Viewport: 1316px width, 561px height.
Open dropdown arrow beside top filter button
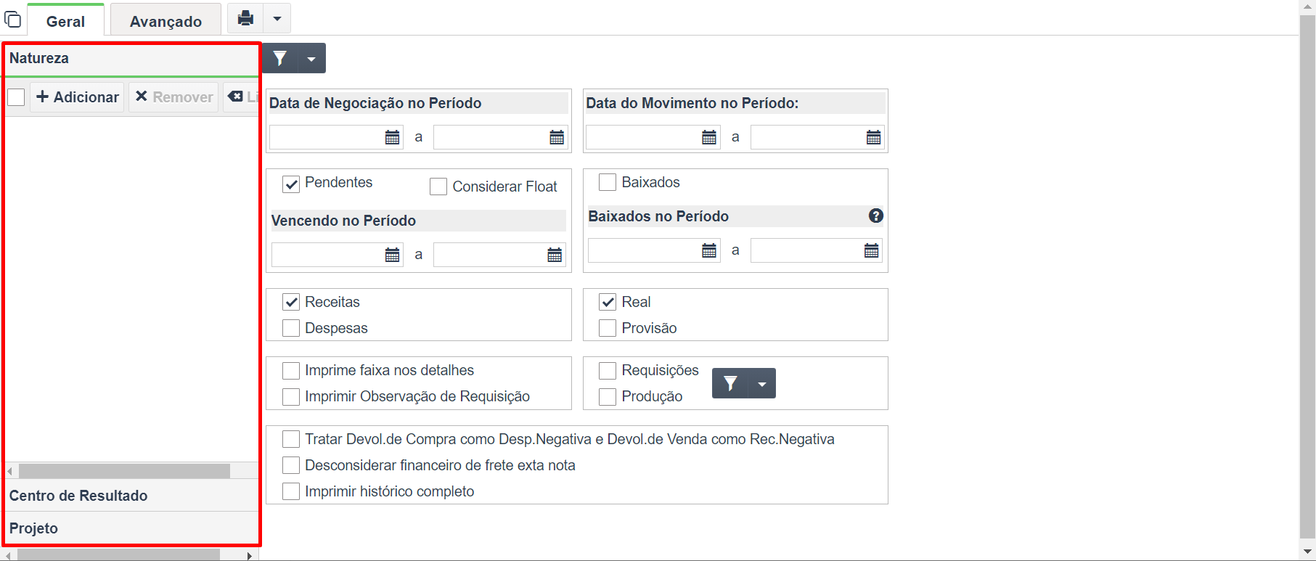(311, 58)
